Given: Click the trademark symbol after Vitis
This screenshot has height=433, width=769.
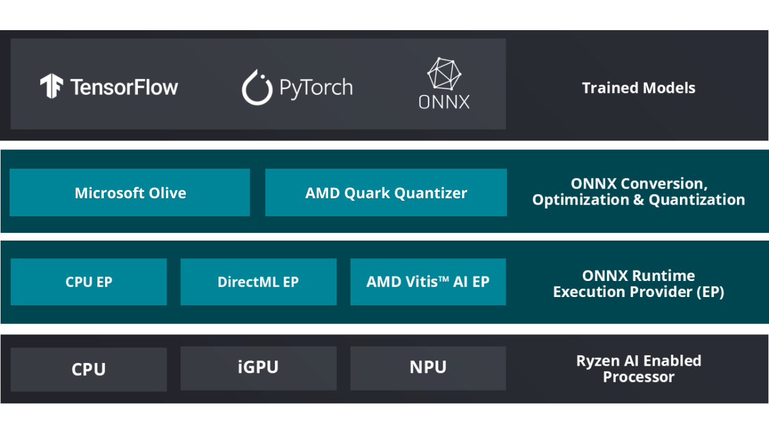Looking at the screenshot, I should tap(442, 279).
